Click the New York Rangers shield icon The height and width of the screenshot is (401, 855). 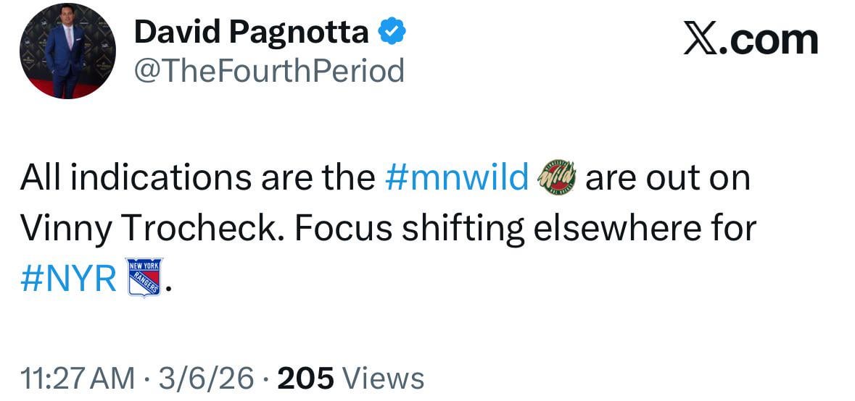point(145,277)
